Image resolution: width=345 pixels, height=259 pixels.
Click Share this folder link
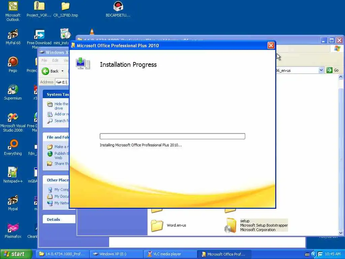pyautogui.click(x=62, y=164)
